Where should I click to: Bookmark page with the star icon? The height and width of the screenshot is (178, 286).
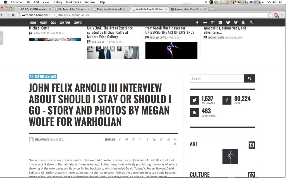click(269, 15)
